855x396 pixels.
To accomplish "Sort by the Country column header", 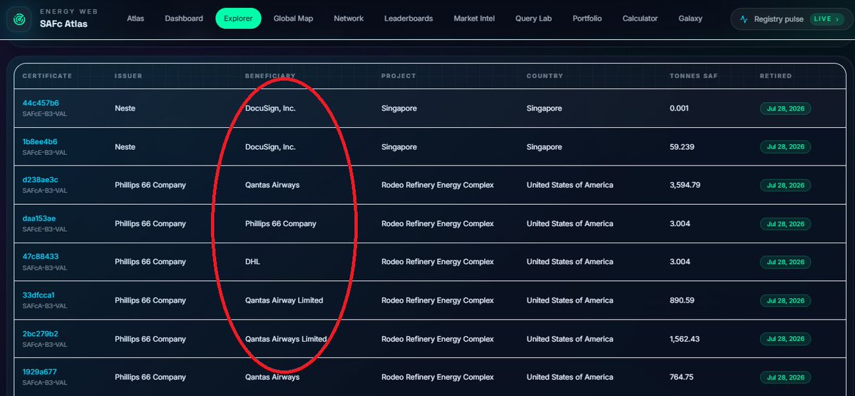I will tap(545, 76).
